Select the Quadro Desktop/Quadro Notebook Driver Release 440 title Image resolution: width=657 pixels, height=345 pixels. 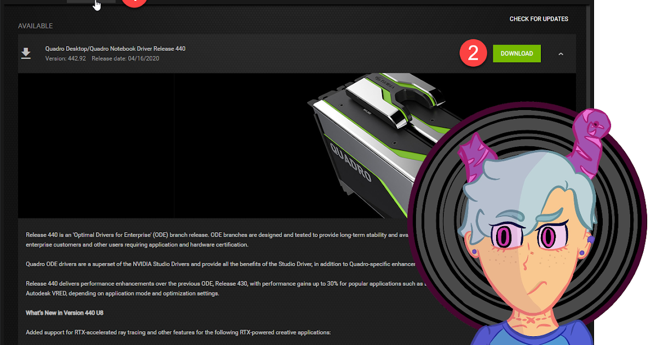(115, 49)
